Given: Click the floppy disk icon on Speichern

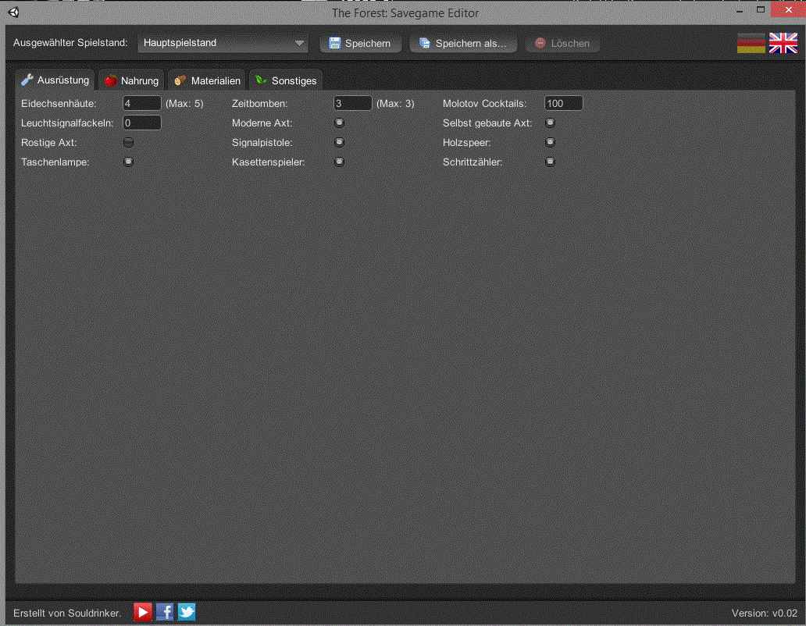Looking at the screenshot, I should pos(335,44).
